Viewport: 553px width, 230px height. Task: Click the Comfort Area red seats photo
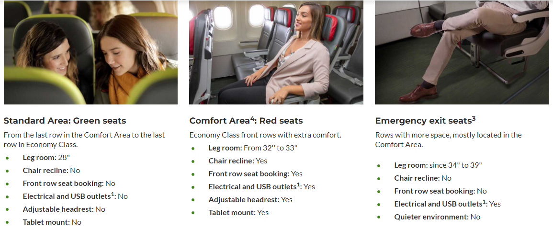[276, 52]
